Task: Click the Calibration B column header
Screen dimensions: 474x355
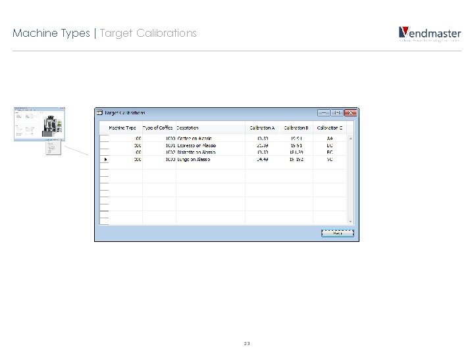Action: click(296, 128)
